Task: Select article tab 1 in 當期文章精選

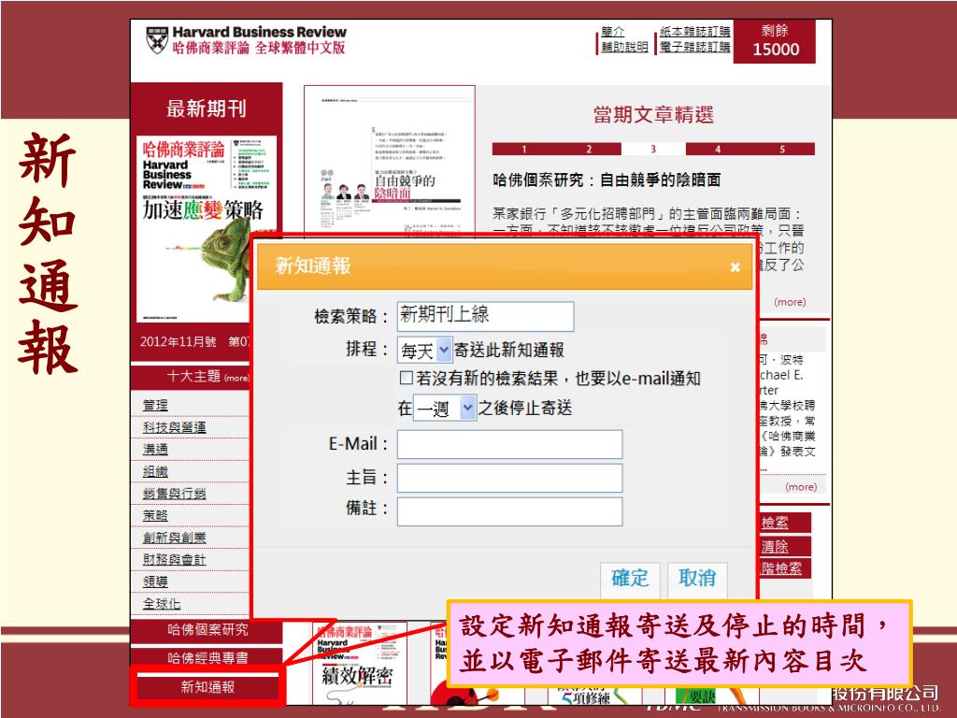Action: click(523, 149)
